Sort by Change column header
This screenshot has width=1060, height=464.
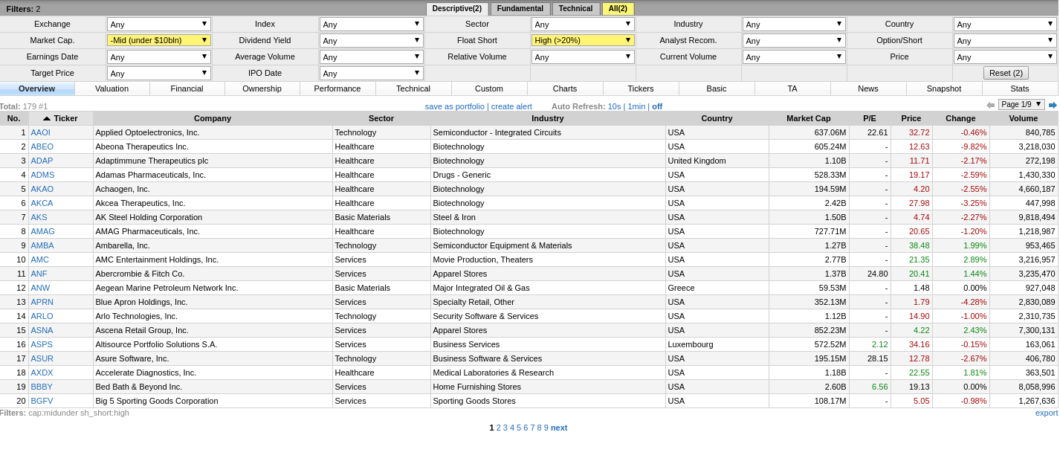click(x=960, y=118)
